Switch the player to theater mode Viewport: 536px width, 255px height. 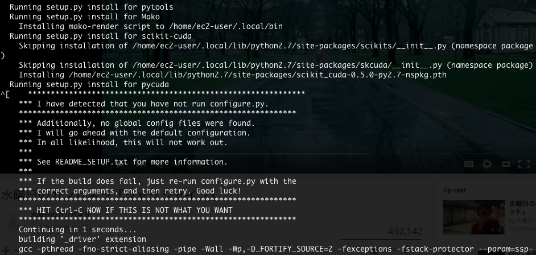tap(506, 164)
